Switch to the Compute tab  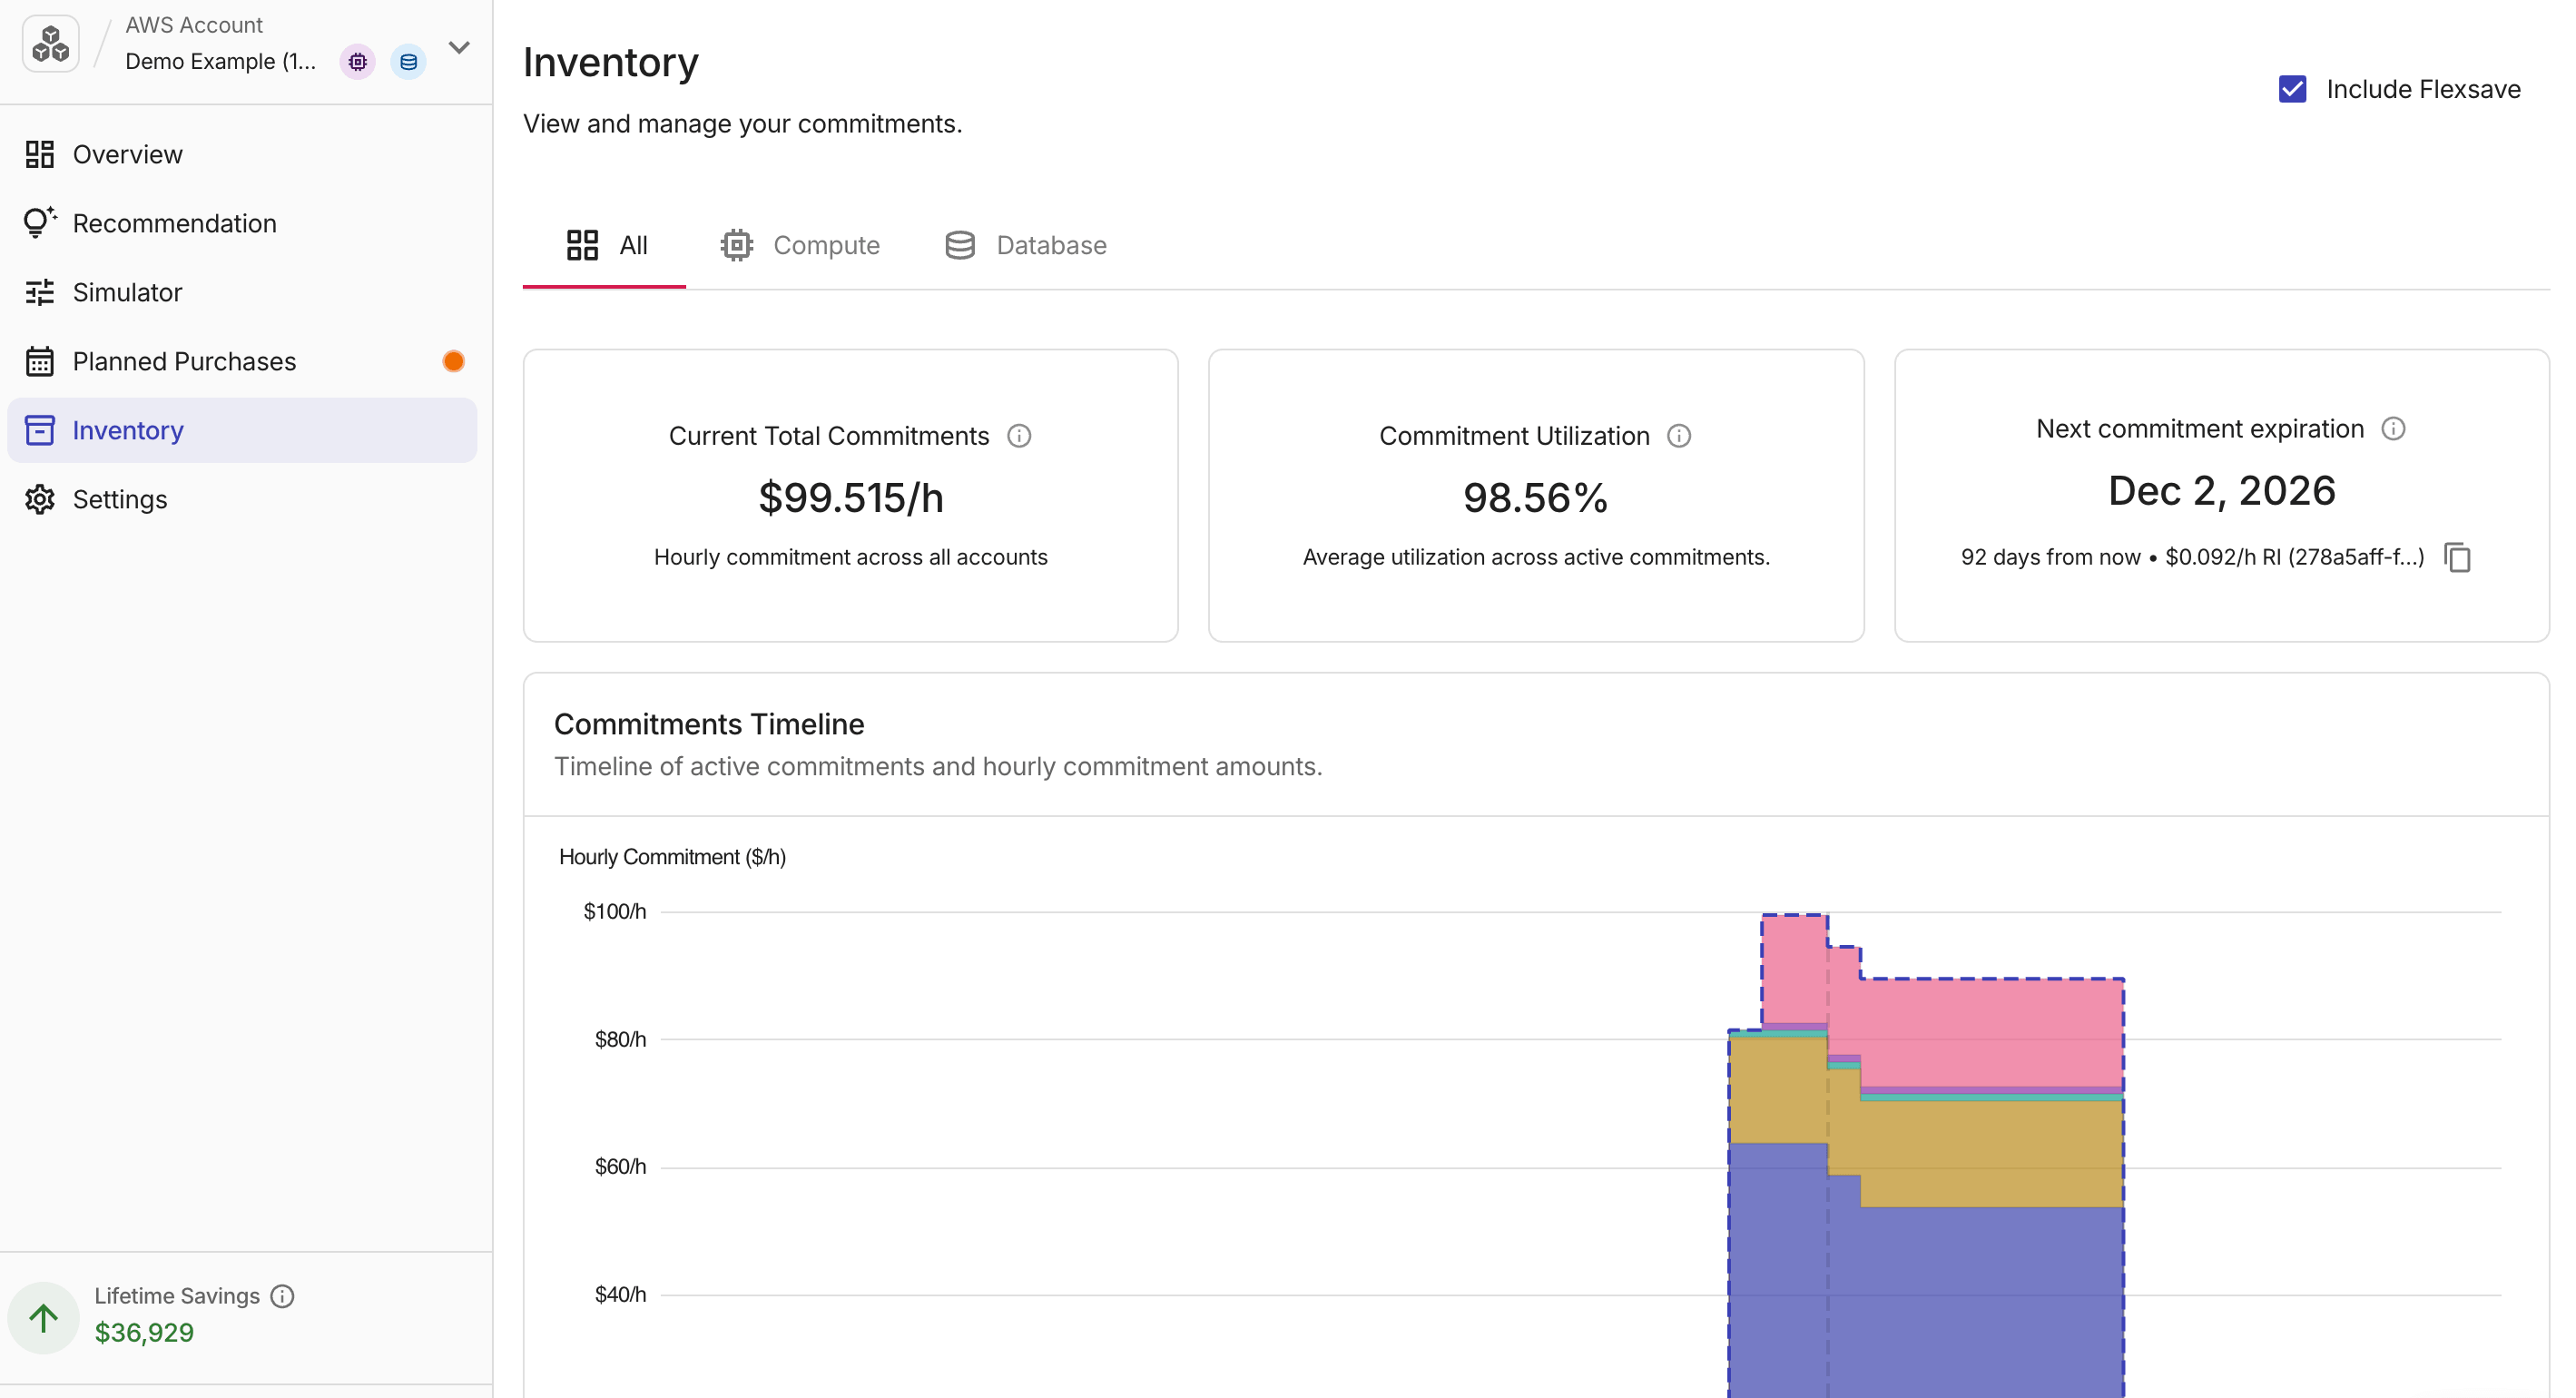pyautogui.click(x=800, y=245)
